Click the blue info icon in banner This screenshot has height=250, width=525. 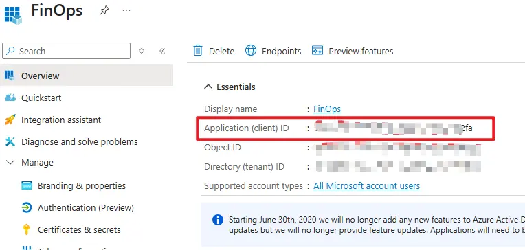pyautogui.click(x=218, y=220)
